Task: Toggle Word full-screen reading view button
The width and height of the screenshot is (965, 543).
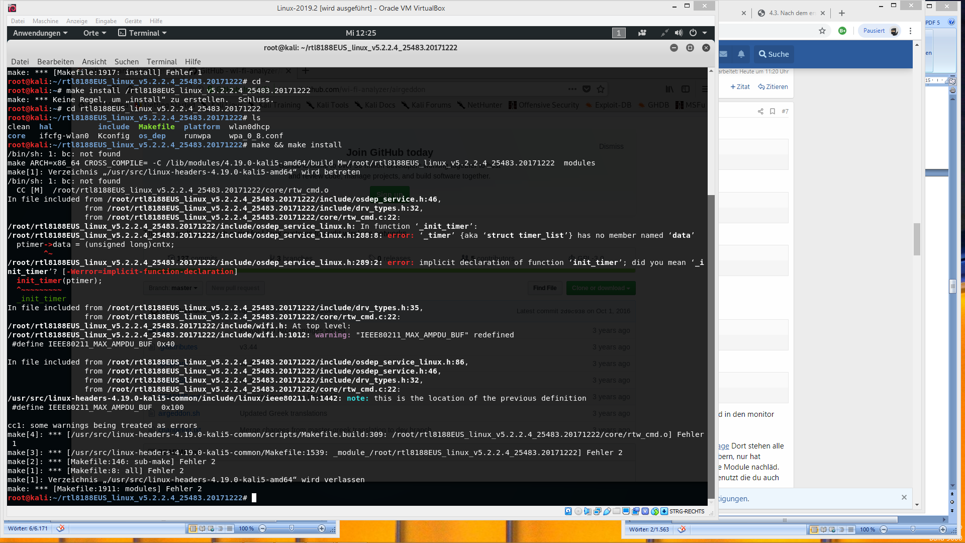Action: tap(202, 528)
